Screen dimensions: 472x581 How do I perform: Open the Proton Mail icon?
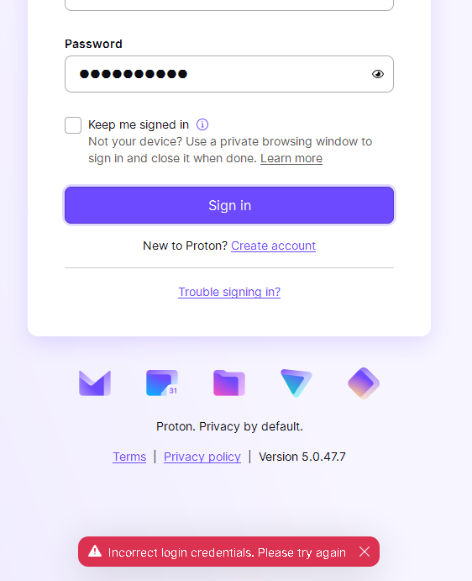click(95, 383)
